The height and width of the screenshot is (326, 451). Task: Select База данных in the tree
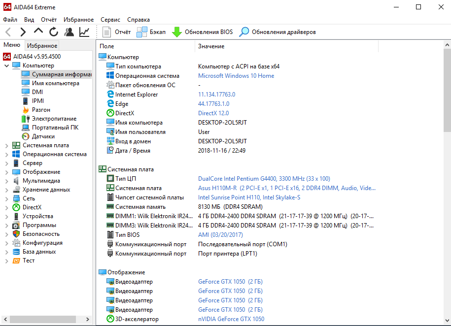point(34,252)
